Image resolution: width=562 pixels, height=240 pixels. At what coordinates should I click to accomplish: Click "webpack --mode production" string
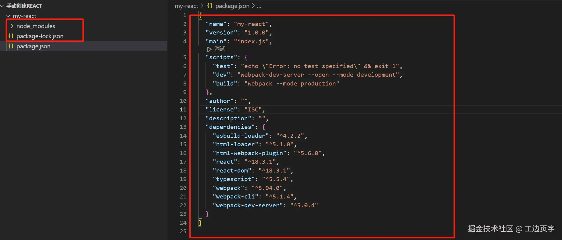(x=292, y=84)
